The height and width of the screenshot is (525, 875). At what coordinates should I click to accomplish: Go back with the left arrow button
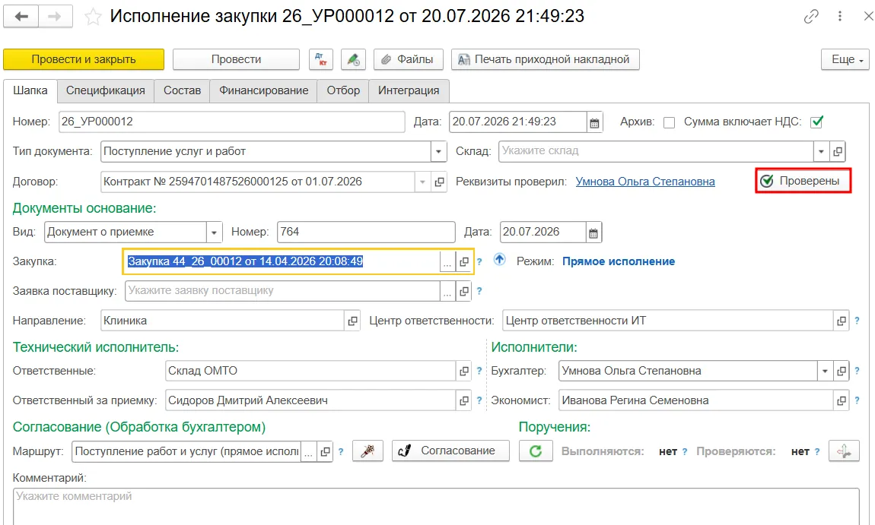(x=21, y=17)
